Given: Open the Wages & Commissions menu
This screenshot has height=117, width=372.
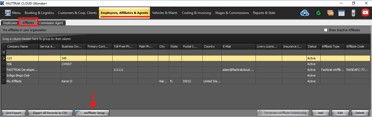Looking at the screenshot, I should (x=232, y=13).
